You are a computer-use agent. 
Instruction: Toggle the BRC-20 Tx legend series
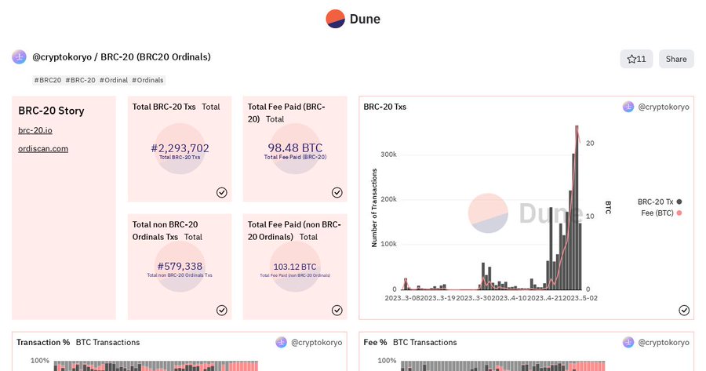[x=660, y=202]
